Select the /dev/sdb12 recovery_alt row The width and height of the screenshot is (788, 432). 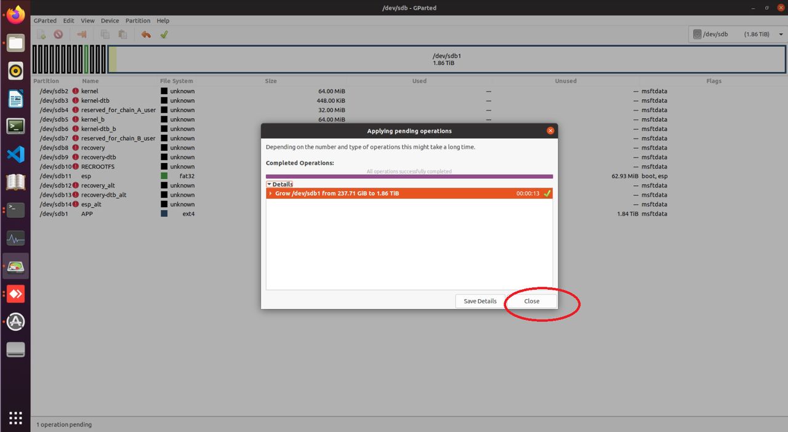point(409,185)
